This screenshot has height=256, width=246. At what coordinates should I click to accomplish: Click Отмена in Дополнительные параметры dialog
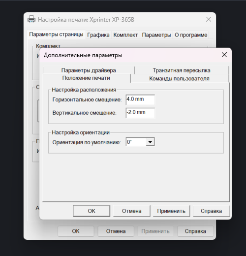pyautogui.click(x=132, y=211)
